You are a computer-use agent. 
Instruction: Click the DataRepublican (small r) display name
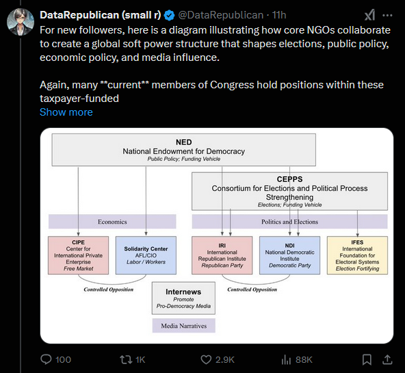coord(101,15)
